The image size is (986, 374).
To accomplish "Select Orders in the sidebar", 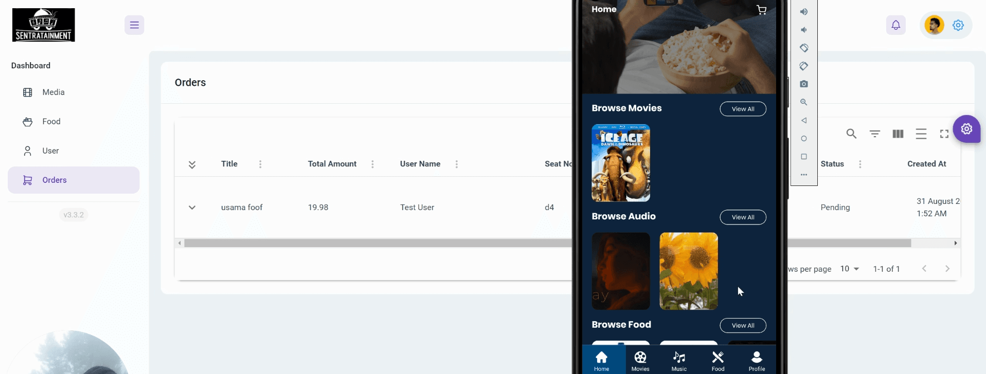I will [x=74, y=180].
